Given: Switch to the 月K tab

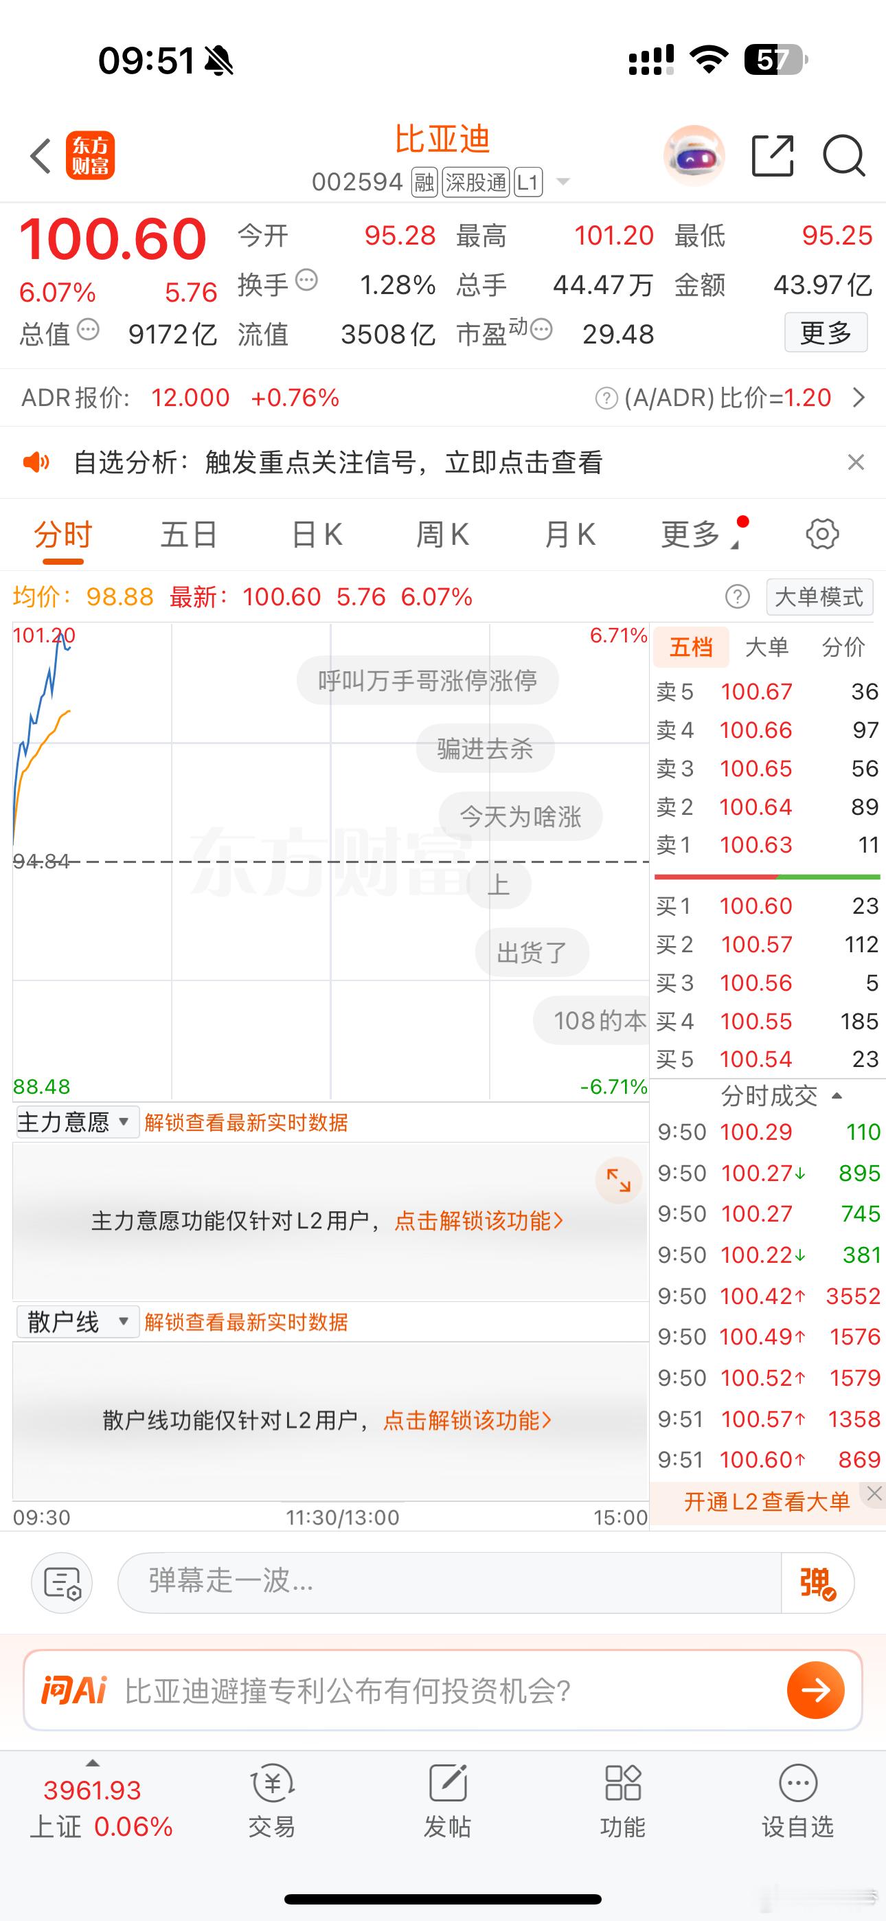Looking at the screenshot, I should (570, 535).
